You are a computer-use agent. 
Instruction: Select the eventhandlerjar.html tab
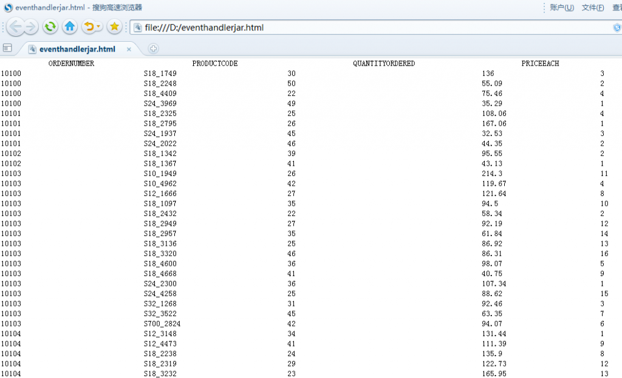[x=77, y=49]
